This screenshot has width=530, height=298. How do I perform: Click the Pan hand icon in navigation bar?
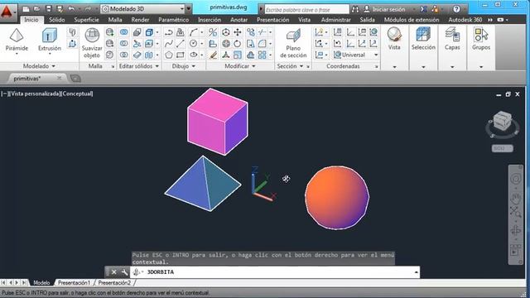pos(515,199)
